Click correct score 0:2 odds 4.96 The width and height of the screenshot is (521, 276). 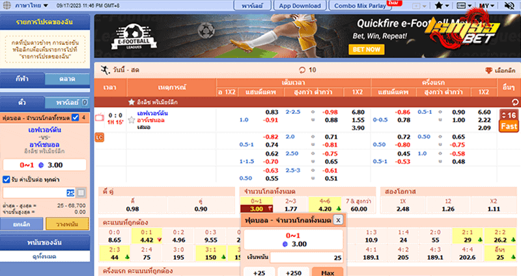point(178,240)
